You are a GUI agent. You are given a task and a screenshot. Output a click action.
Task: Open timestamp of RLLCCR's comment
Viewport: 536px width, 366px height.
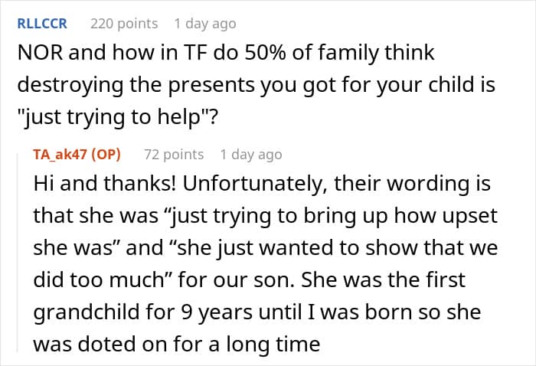205,24
